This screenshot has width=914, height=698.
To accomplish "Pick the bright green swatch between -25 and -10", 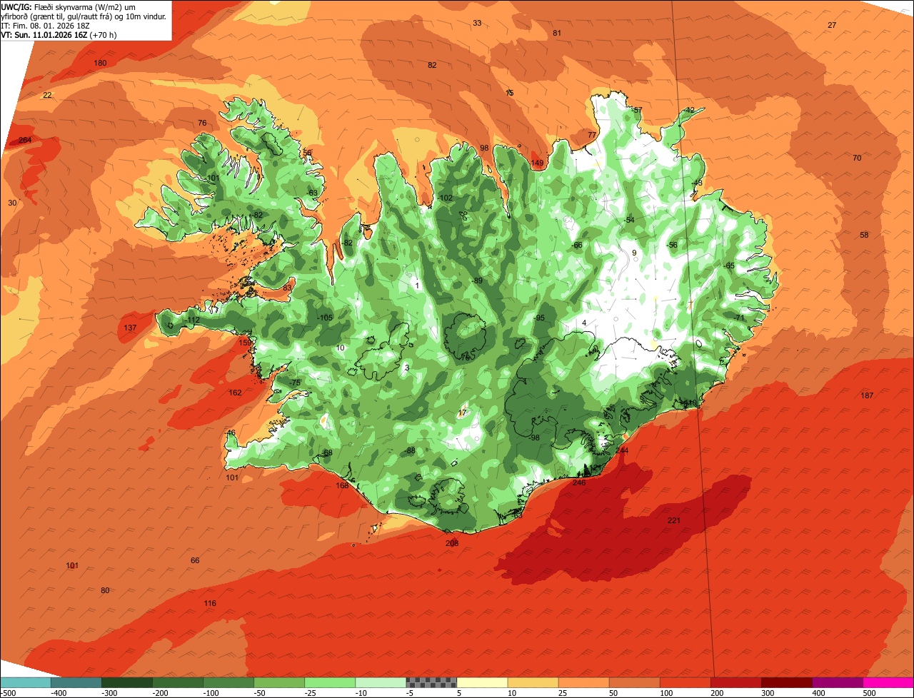I will [x=330, y=682].
